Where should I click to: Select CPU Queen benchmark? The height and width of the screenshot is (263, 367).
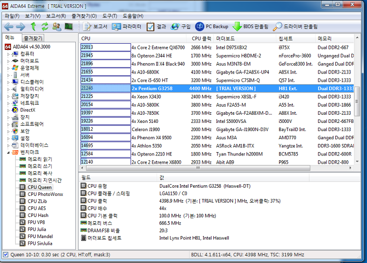[x=39, y=187]
